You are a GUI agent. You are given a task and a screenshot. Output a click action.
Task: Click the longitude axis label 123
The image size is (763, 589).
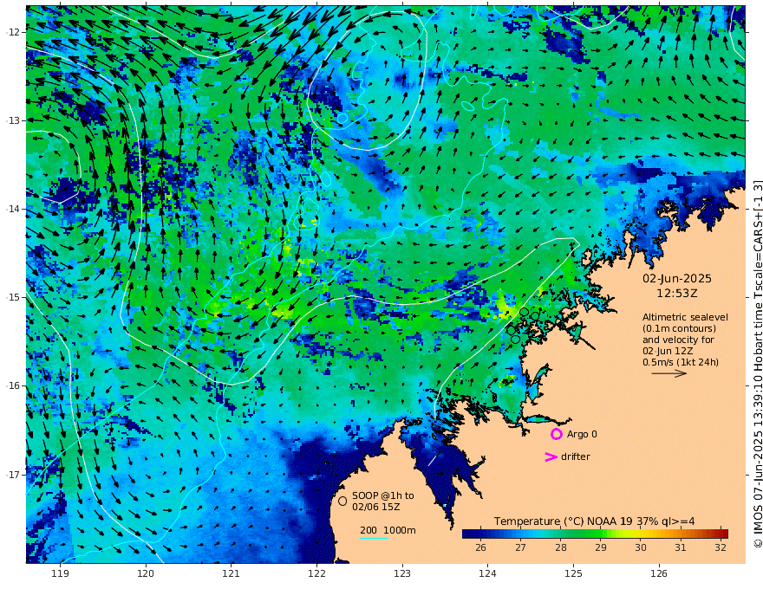click(x=402, y=574)
